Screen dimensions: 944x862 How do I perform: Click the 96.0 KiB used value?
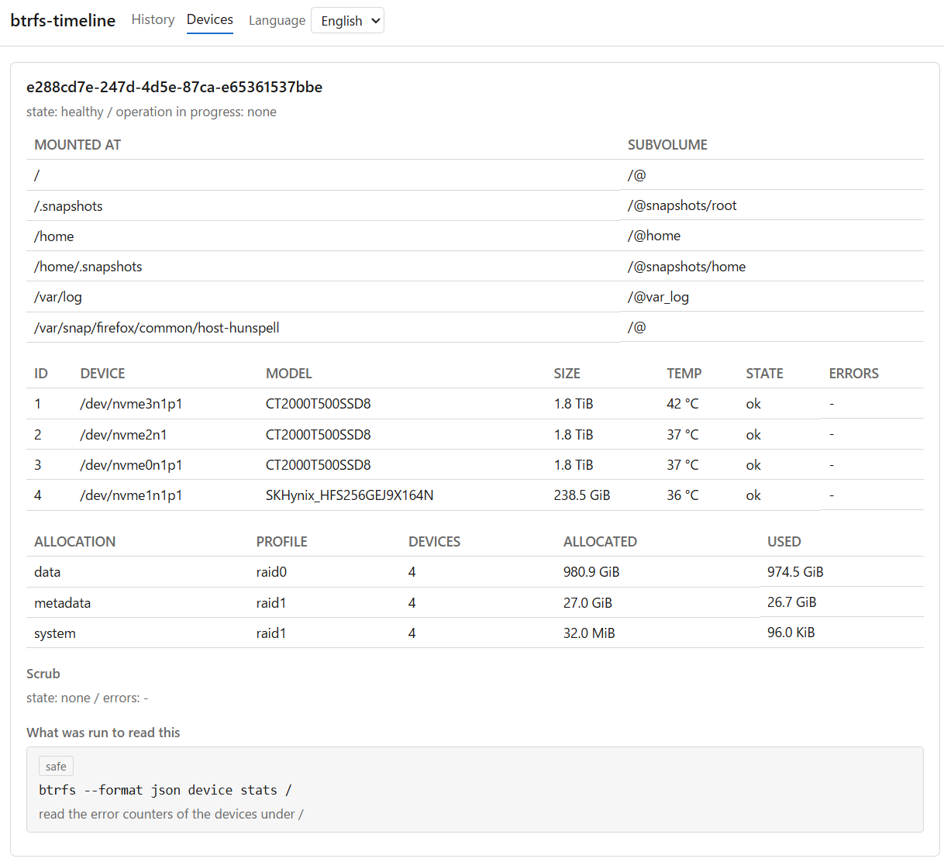(791, 633)
